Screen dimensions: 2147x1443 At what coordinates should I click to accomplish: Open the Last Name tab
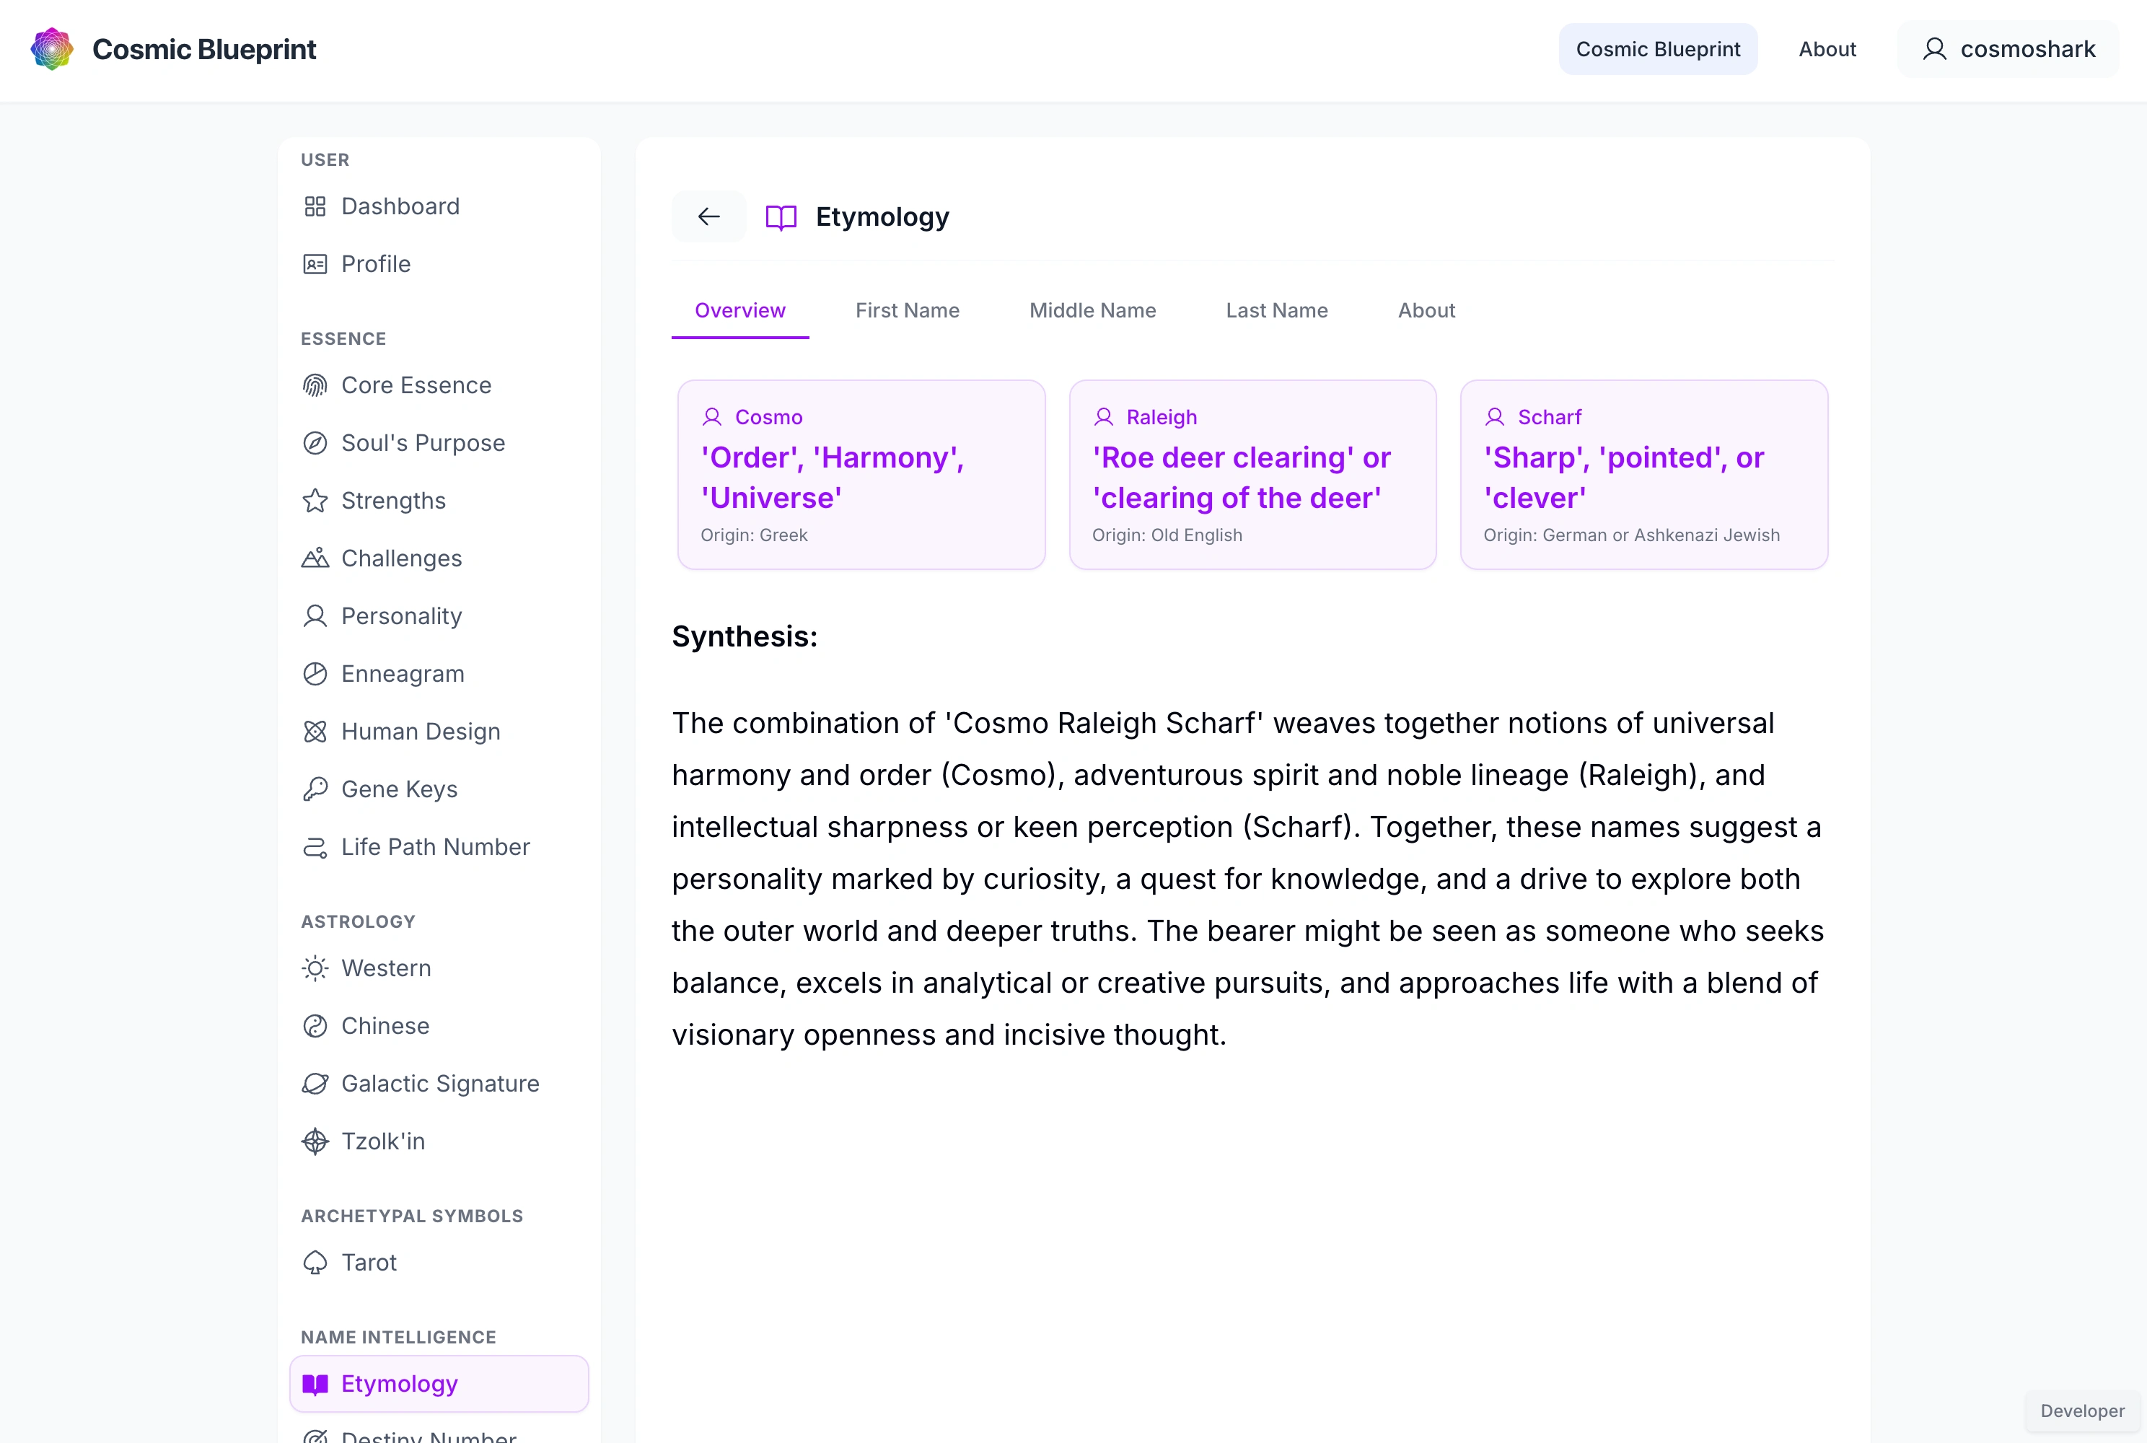pyautogui.click(x=1276, y=311)
